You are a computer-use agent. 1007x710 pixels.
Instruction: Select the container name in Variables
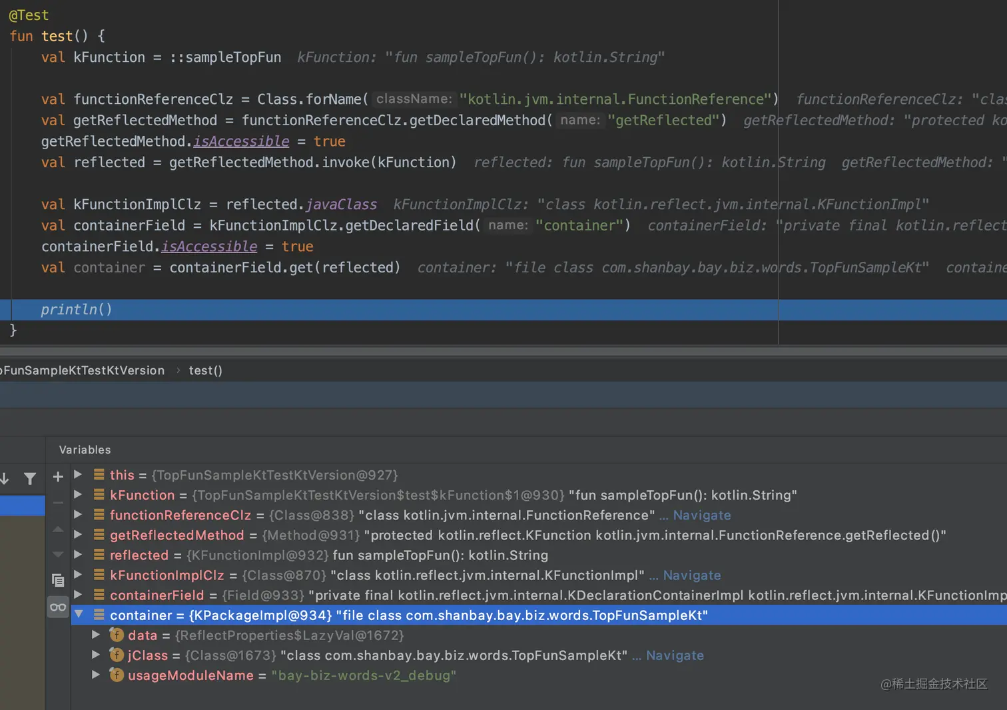tap(141, 615)
